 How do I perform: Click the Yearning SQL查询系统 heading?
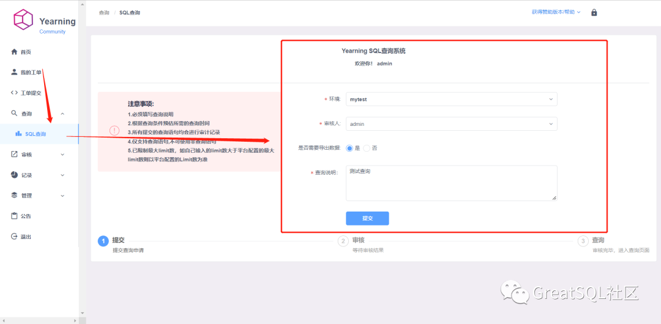(373, 51)
